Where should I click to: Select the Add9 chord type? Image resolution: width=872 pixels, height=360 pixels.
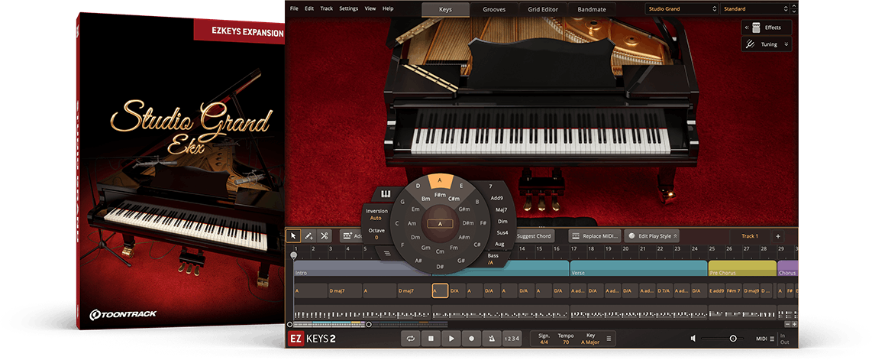click(496, 198)
